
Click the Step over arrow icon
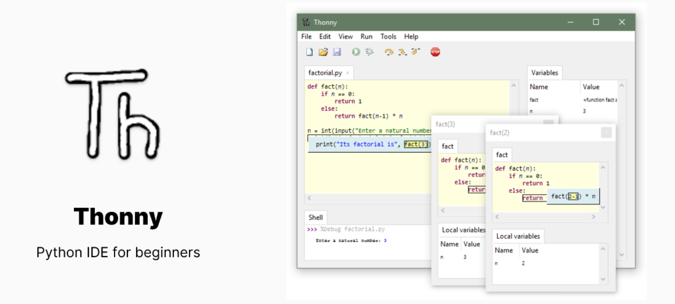pyautogui.click(x=389, y=52)
